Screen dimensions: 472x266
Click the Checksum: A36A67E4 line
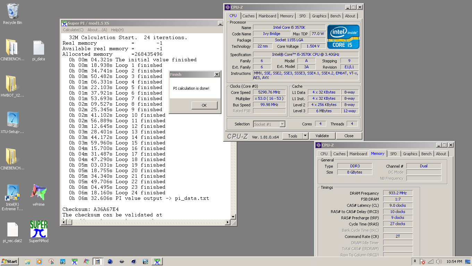point(91,209)
